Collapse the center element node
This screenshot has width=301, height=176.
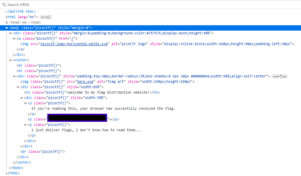point(10,60)
